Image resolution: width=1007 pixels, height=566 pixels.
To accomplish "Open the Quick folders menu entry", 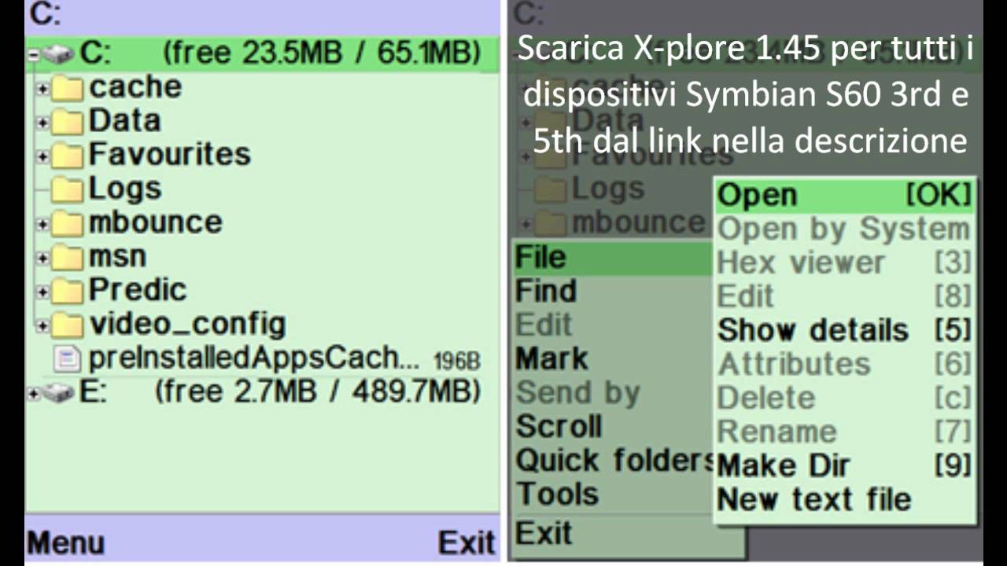I will pos(613,461).
